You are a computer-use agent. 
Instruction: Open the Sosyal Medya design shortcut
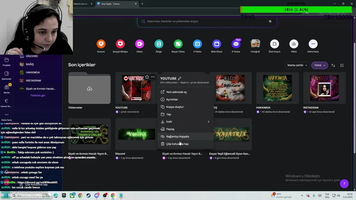(x=120, y=44)
